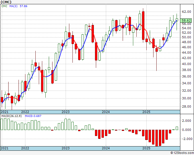Select the green CMC legend label
This screenshot has height=155, width=194.
pyautogui.click(x=5, y=6)
